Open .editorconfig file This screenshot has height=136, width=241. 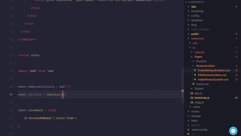coord(199,130)
